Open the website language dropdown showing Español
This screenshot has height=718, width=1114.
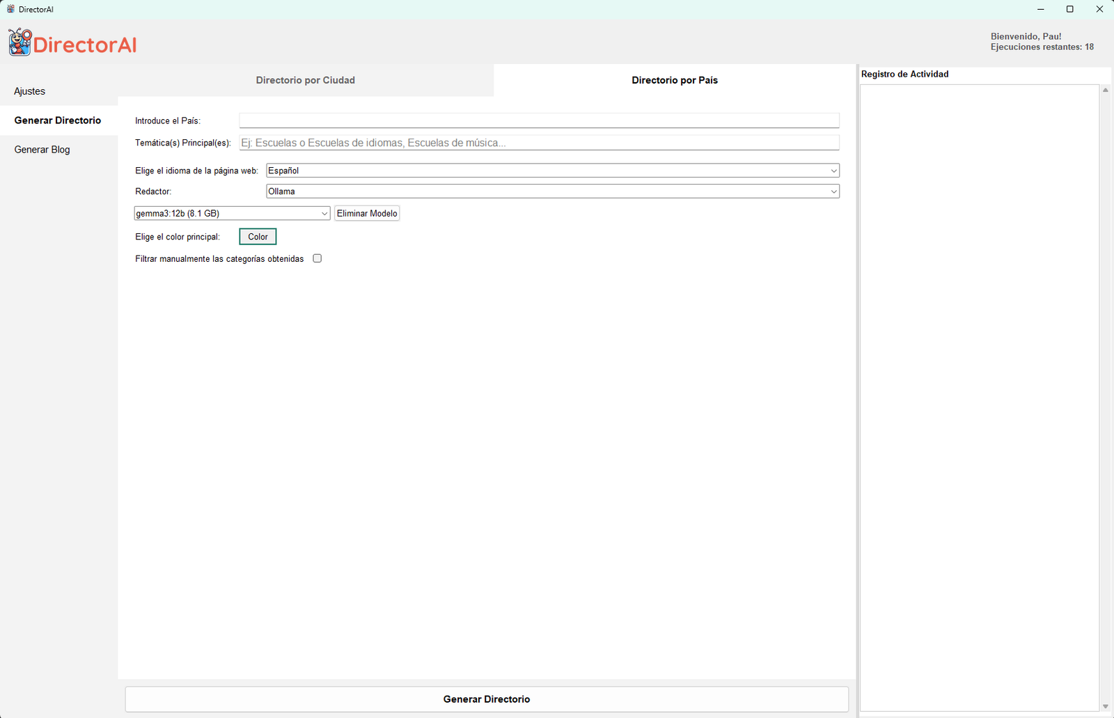552,171
